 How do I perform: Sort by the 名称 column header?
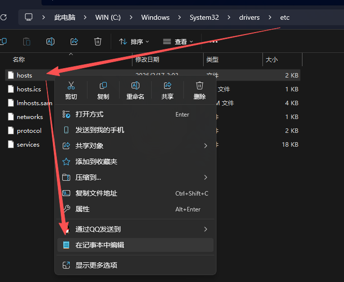point(19,59)
